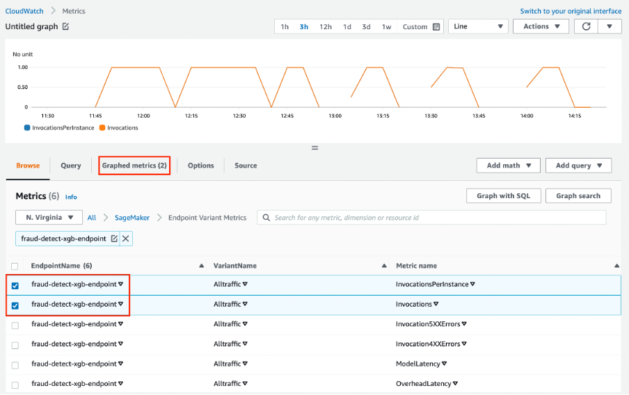Open the Options tab
Viewport: 629px width, 395px height.
pos(201,166)
